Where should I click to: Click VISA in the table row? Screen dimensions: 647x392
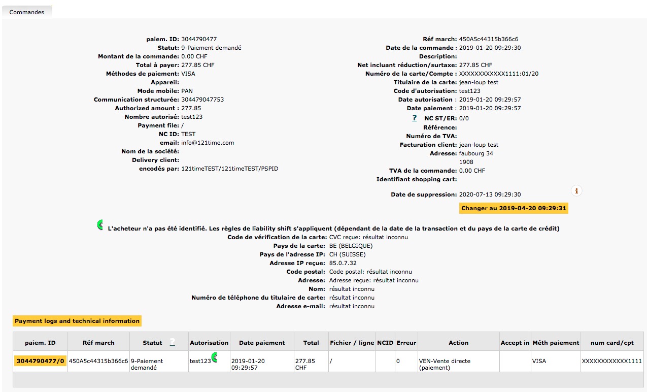[x=538, y=361]
